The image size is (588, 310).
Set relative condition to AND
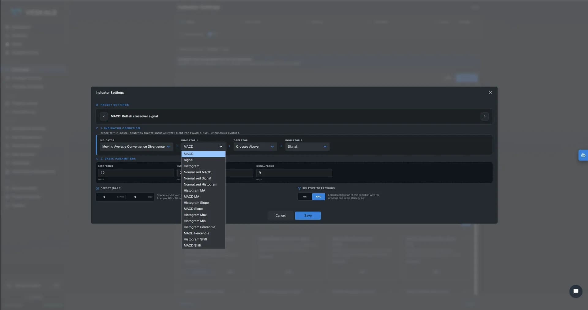tap(318, 197)
